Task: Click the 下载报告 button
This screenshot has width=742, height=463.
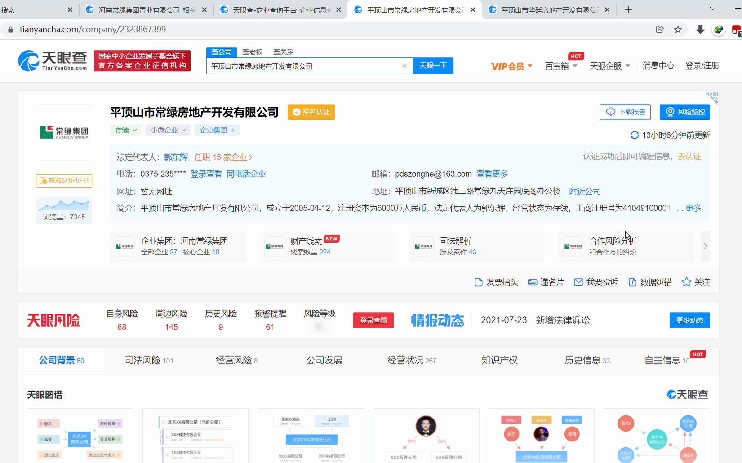Action: (x=625, y=112)
